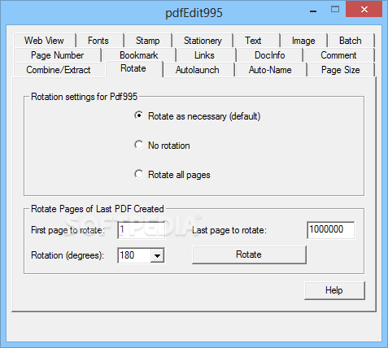
Task: Open the Comment tab
Action: 338,55
